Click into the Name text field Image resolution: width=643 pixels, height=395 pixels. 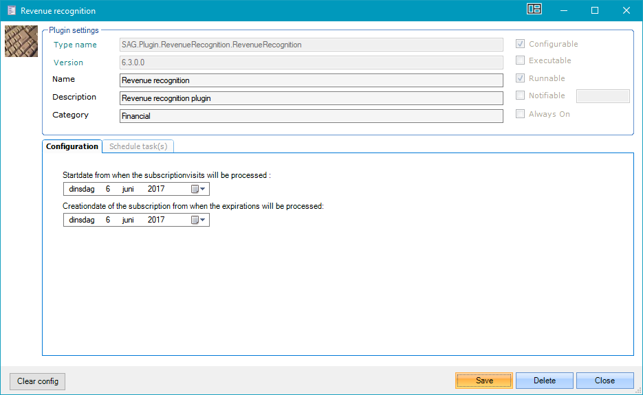point(311,80)
